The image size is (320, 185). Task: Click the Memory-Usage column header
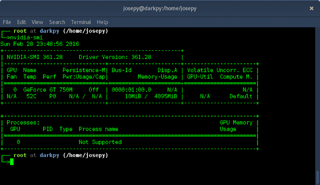tap(157, 77)
